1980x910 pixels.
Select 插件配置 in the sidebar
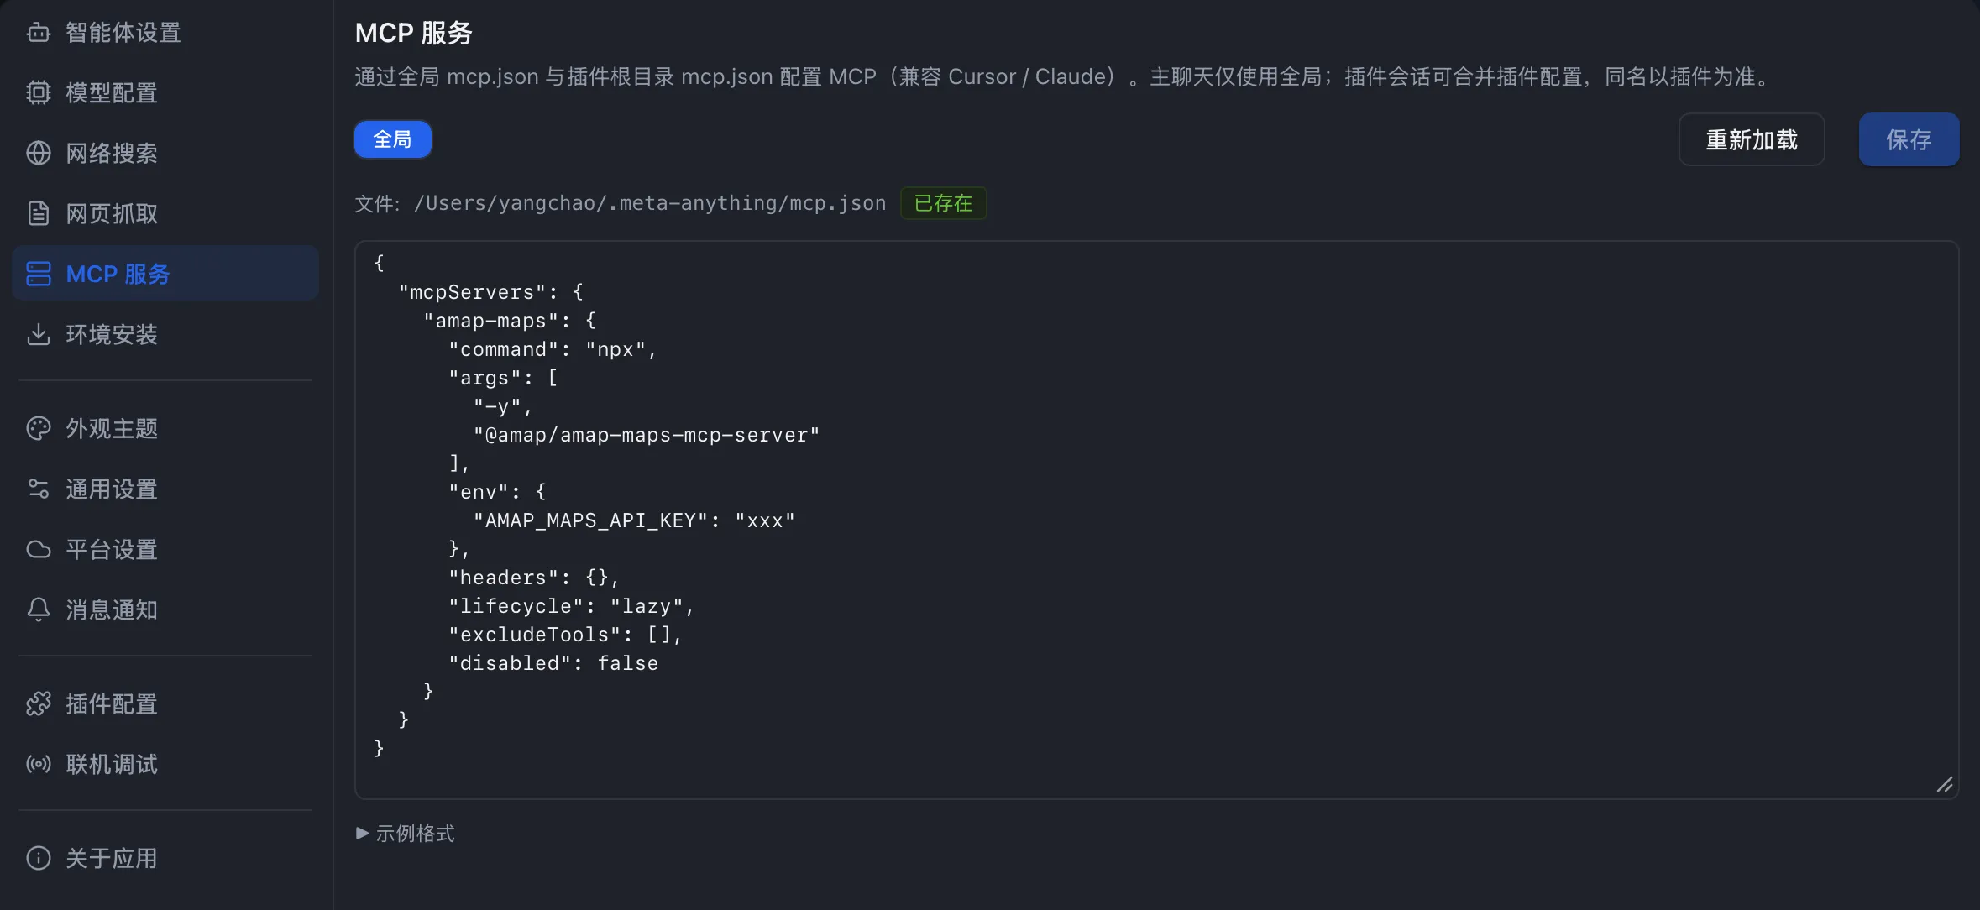click(165, 704)
